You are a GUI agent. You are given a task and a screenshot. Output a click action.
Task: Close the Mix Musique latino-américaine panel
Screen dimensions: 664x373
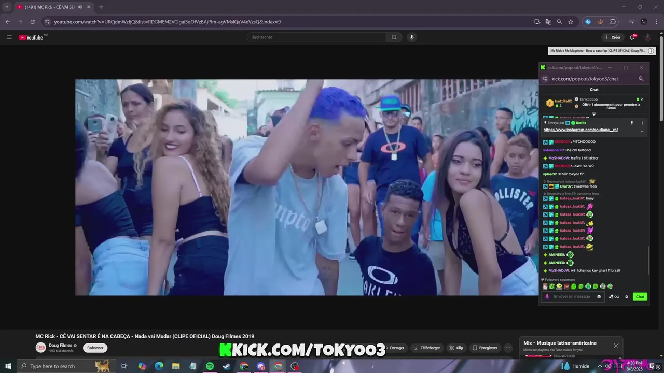click(616, 346)
